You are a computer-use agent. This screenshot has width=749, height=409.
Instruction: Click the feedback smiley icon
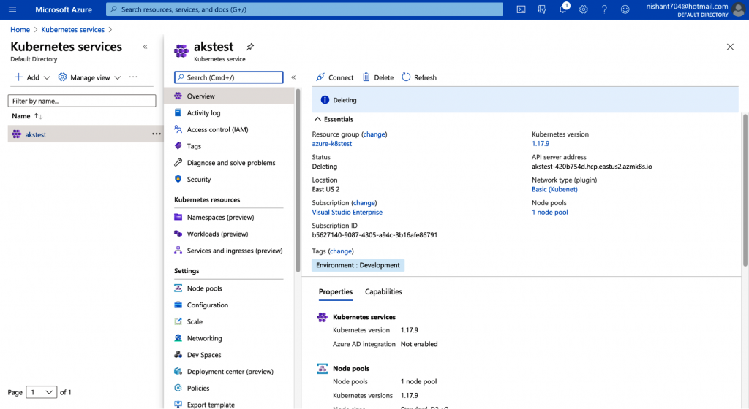pyautogui.click(x=625, y=9)
